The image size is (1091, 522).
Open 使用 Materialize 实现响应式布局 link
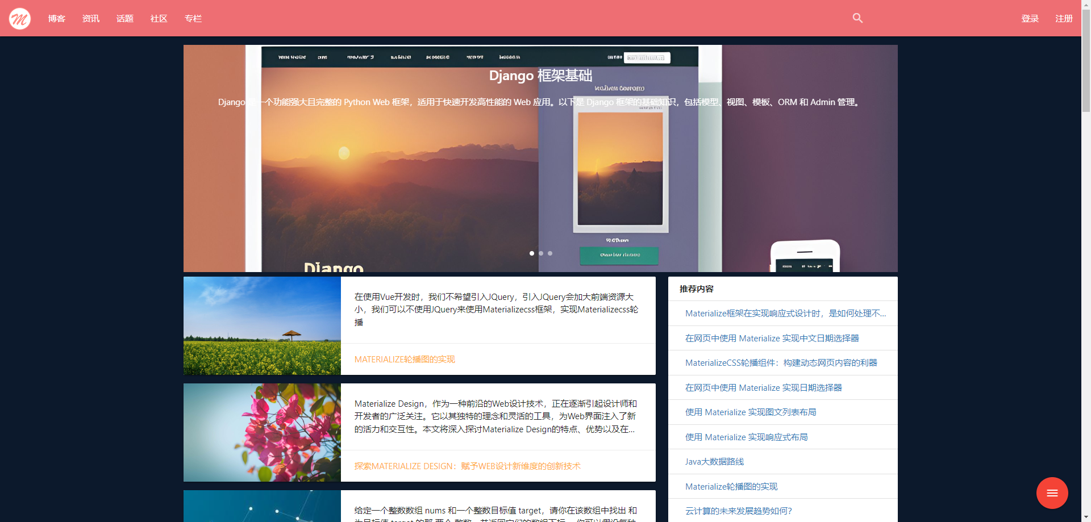point(746,437)
